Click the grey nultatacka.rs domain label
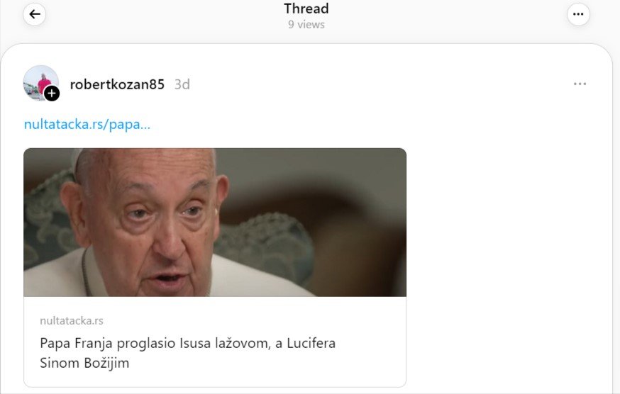Viewport: 620px width, 394px height. [x=72, y=320]
